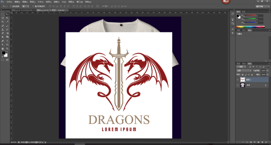Select the Rectangle shape tool
Viewport: 271px width, 145px height.
[x=7, y=45]
